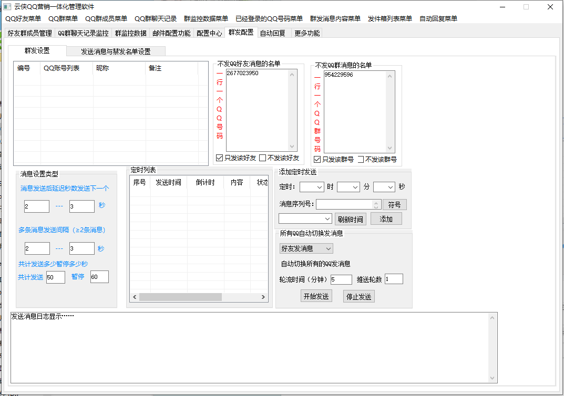Click the 发送时间 column in 定时列表
The image size is (564, 396).
pos(169,182)
